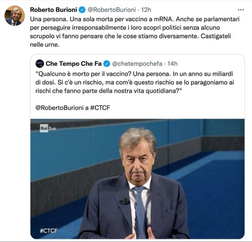Click the Roberto Burioni display name
The image size is (252, 242).
[53, 10]
